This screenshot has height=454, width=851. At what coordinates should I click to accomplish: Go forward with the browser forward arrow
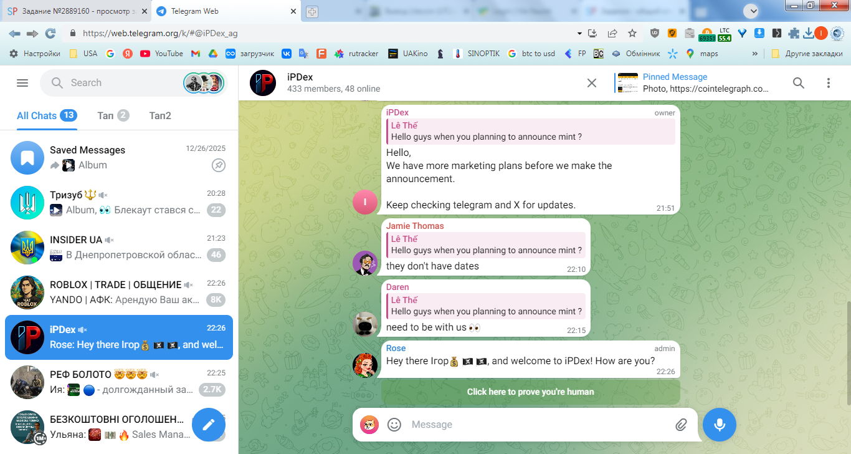pyautogui.click(x=32, y=34)
